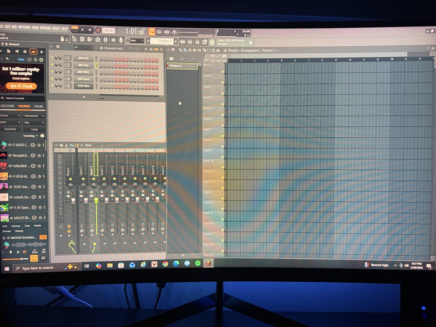
Task: Click the shopping cart icon in toolbar
Action: [211, 42]
